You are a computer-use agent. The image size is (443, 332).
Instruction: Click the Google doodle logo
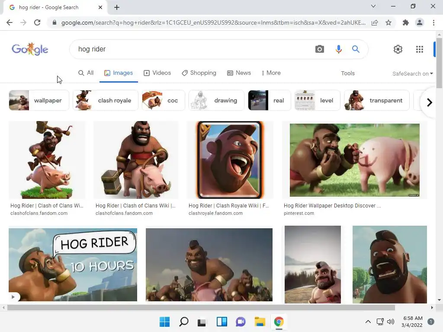30,49
